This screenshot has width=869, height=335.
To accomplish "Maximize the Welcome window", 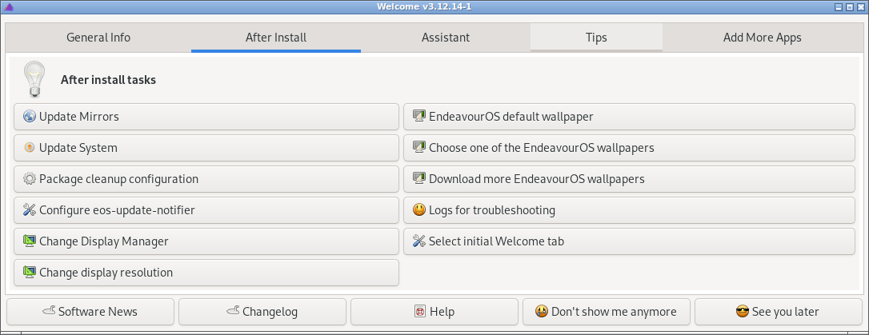I will pos(850,7).
